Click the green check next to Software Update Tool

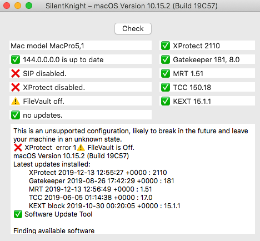(x=18, y=214)
